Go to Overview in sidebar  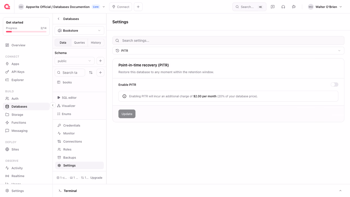coord(26,45)
